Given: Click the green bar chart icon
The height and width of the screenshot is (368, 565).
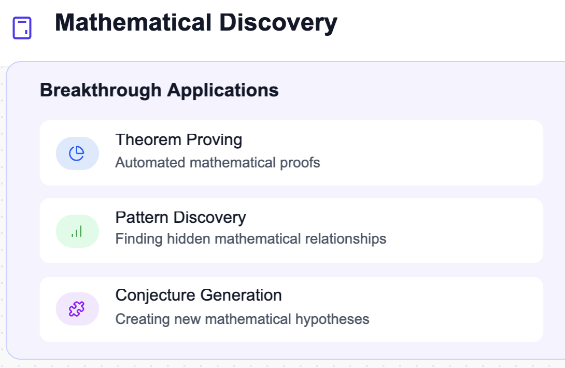Looking at the screenshot, I should click(77, 231).
